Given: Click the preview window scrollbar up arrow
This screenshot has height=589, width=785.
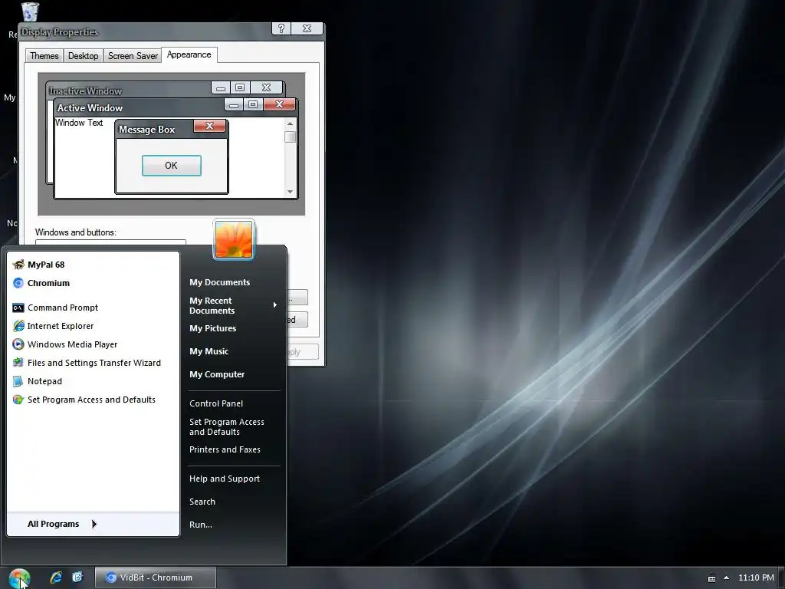Looking at the screenshot, I should [x=290, y=123].
